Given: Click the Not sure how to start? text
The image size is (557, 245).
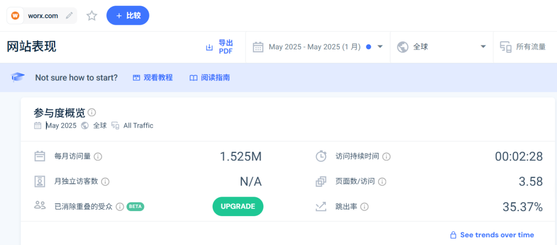Looking at the screenshot, I should [x=76, y=78].
